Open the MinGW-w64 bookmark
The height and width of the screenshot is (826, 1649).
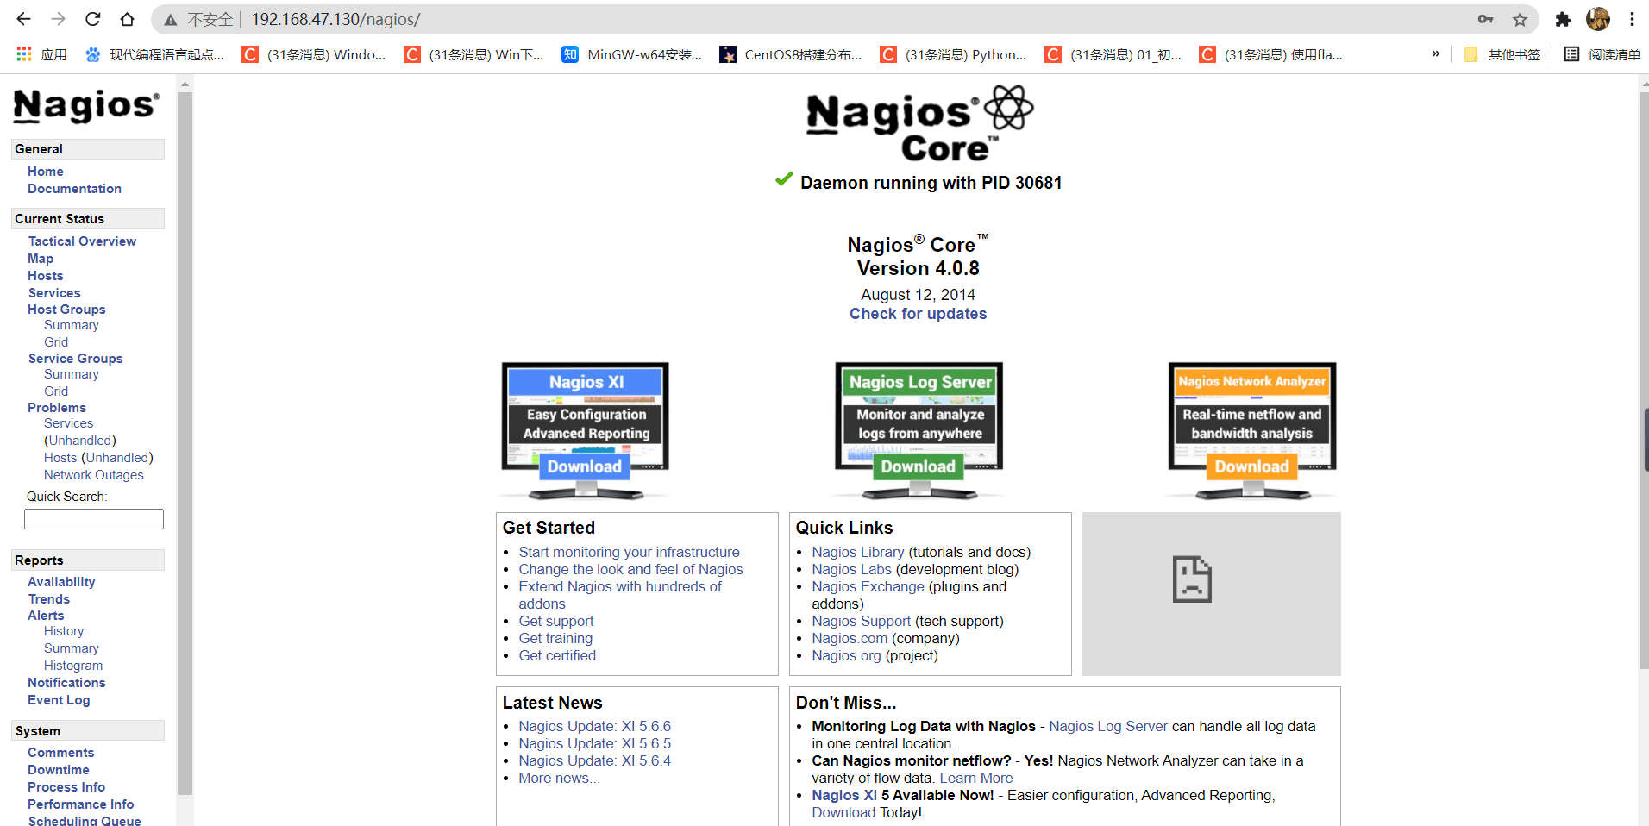[632, 54]
